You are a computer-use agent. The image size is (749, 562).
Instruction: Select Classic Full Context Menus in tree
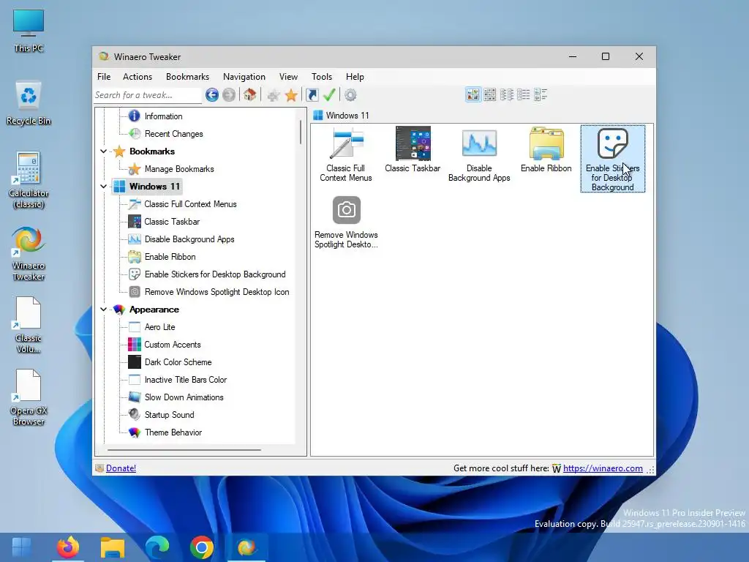point(190,204)
